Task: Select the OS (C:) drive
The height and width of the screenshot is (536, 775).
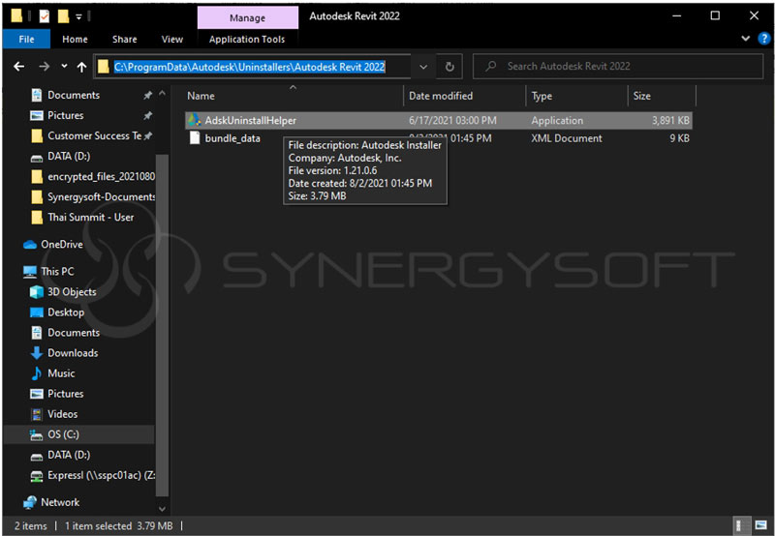Action: [79, 434]
